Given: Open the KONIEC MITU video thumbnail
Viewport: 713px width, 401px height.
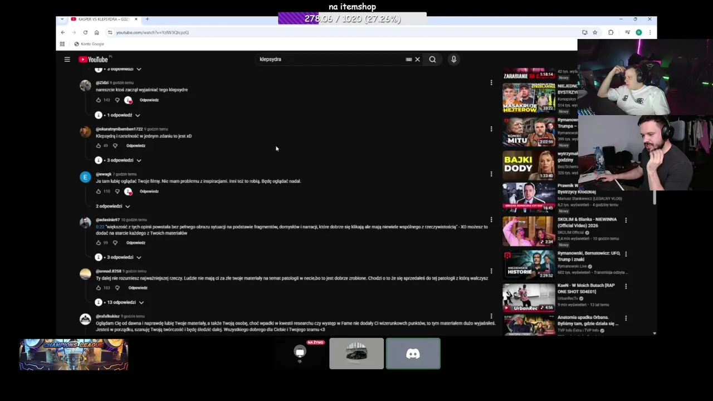Looking at the screenshot, I should 529,131.
